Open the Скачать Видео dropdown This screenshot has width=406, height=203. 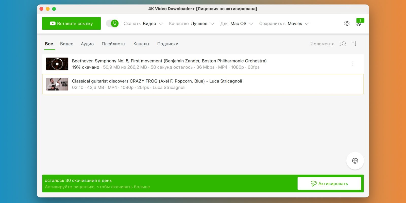[x=143, y=24]
